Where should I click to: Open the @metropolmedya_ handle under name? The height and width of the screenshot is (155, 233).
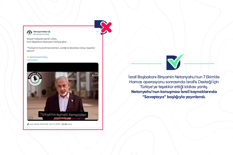pos(41,34)
